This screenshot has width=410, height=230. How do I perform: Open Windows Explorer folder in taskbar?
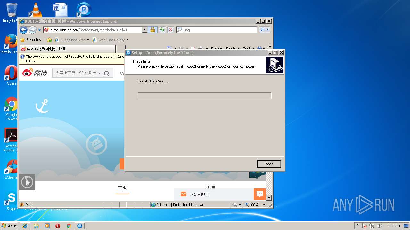(x=36, y=226)
